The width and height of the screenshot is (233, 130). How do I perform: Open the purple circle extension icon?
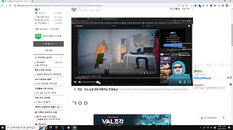tap(207, 6)
